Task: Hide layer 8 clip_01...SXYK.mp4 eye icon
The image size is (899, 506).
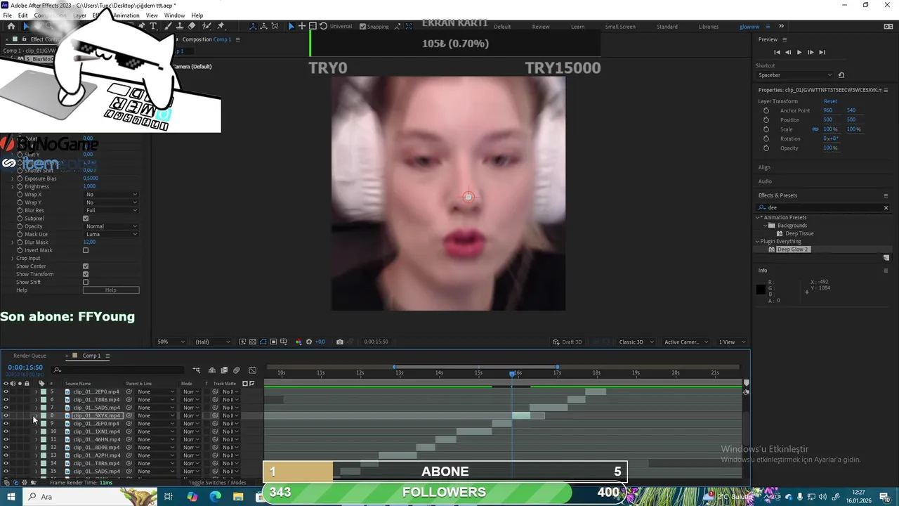Action: pyautogui.click(x=6, y=415)
